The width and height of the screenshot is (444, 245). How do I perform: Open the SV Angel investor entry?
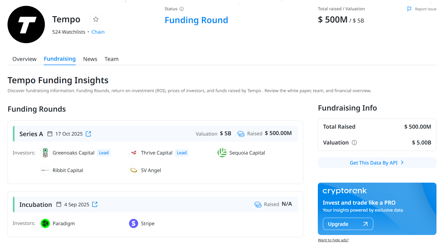[151, 170]
